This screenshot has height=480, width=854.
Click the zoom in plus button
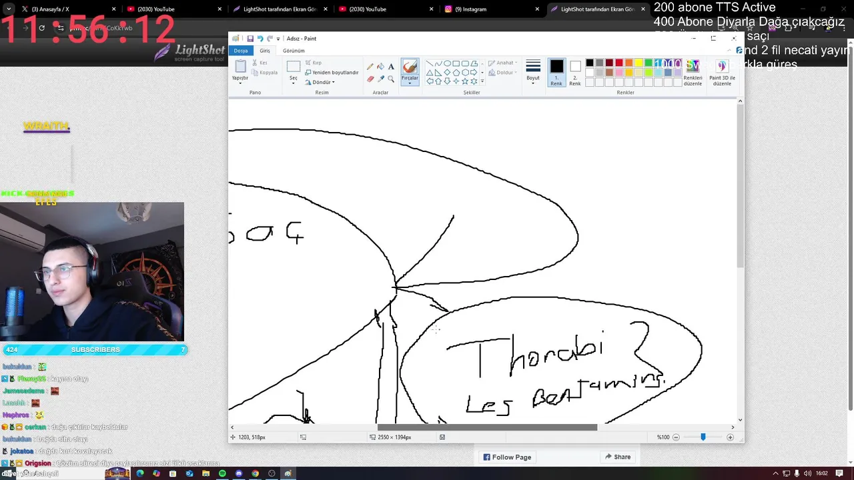click(730, 437)
